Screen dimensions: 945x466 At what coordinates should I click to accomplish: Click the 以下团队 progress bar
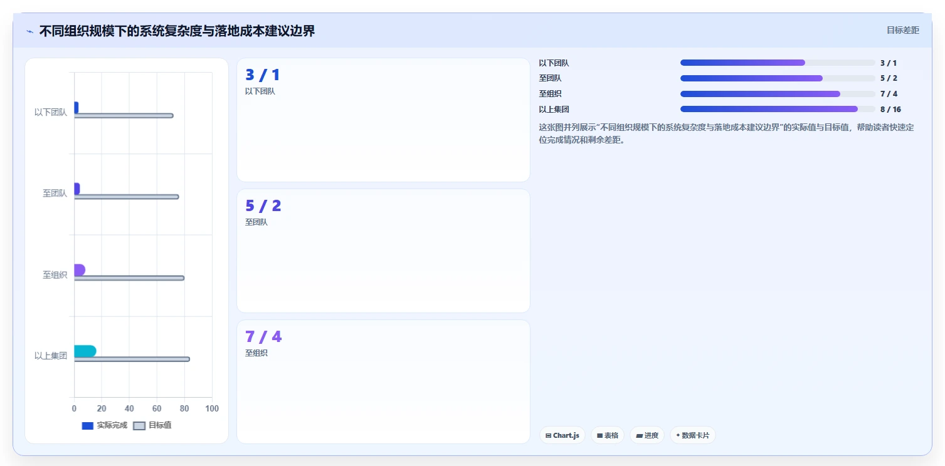point(778,63)
